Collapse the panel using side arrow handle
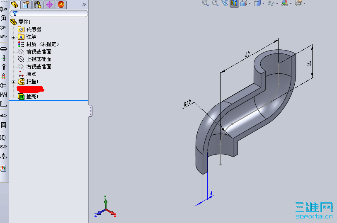Viewport: 337px width, 223px height. [x=90, y=111]
